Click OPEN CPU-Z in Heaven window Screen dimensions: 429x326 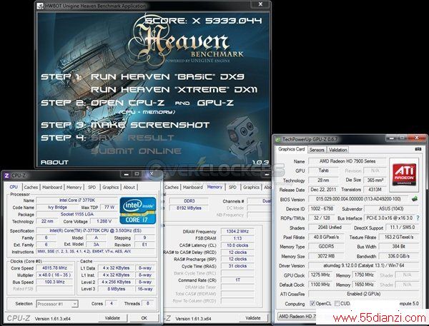[x=127, y=103]
